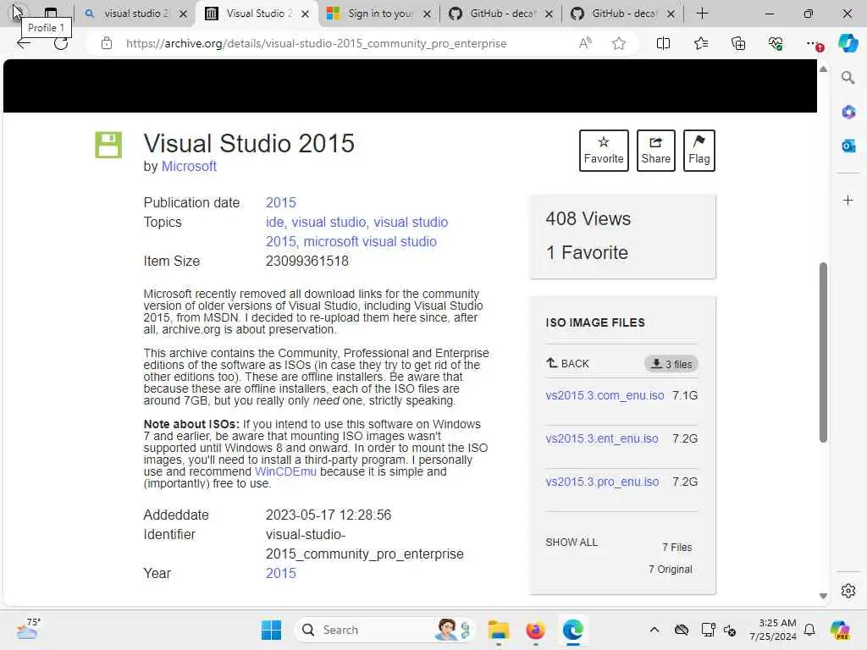This screenshot has height=650, width=867.
Task: Click Item Size value 23099361518
Action: tap(306, 261)
